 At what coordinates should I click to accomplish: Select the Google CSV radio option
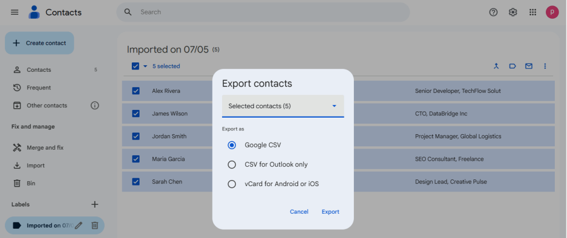click(232, 145)
